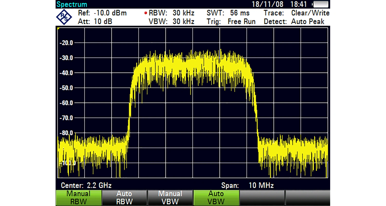
Task: Click the yellow corner marker of the graph
Action: [58, 29]
